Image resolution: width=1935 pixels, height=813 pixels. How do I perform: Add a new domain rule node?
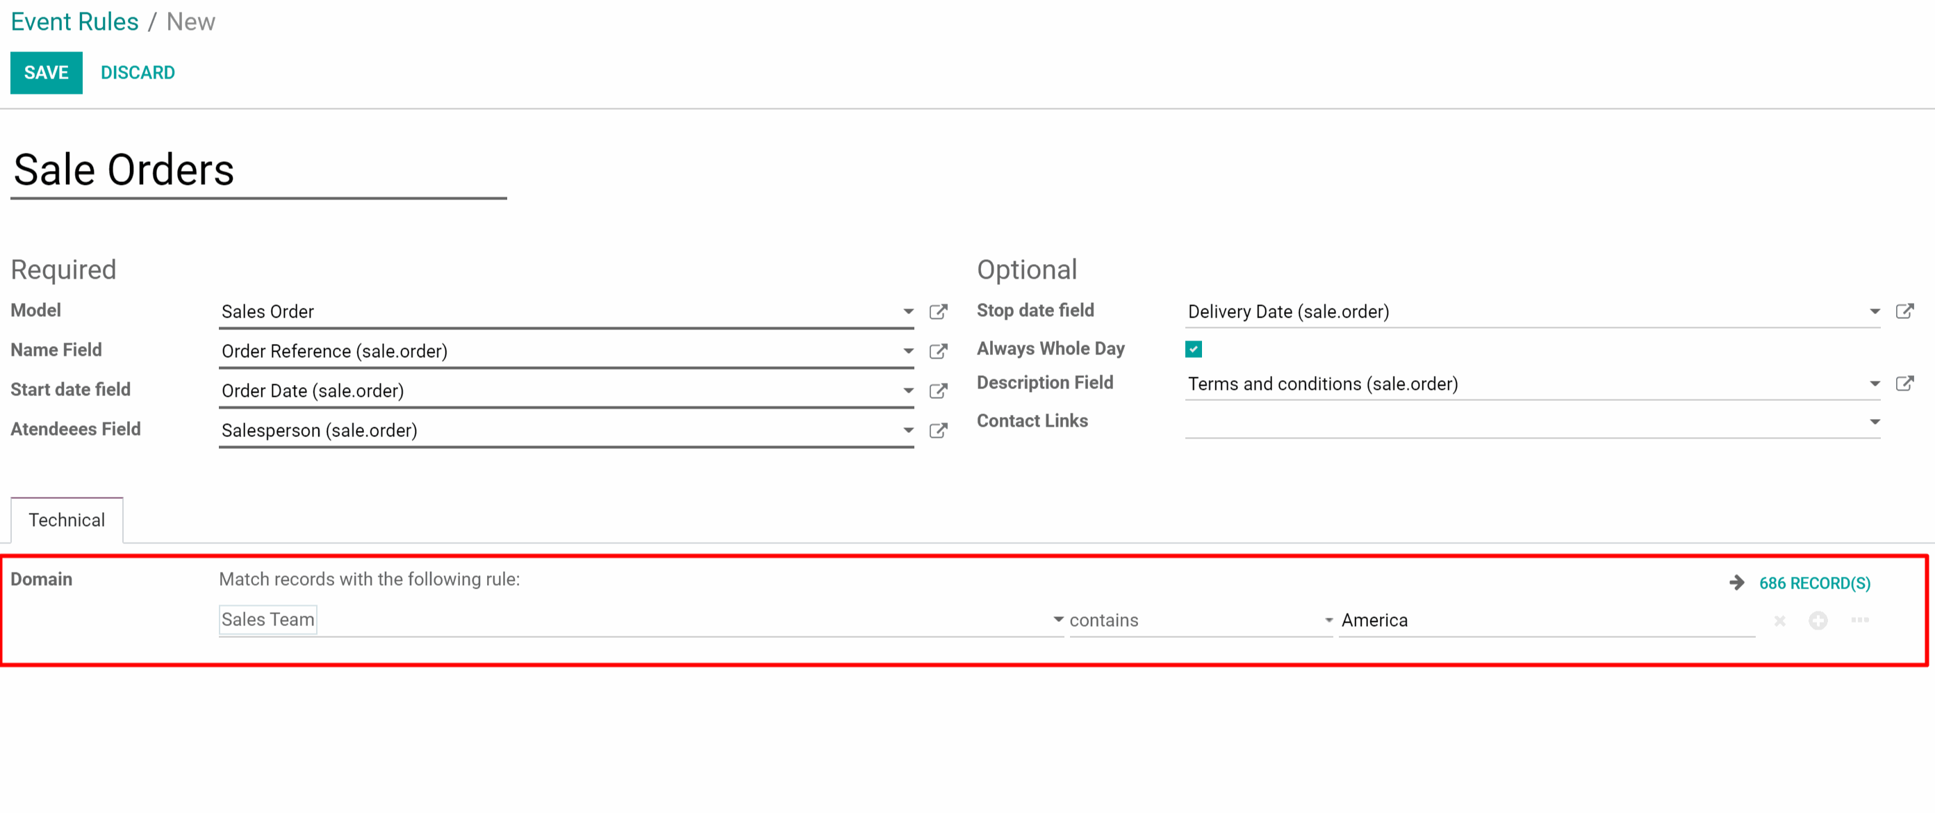pos(1818,621)
